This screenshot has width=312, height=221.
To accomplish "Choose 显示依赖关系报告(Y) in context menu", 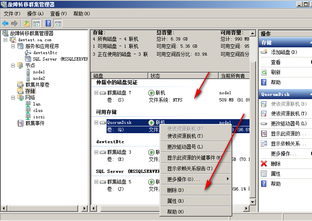I will [x=196, y=168].
